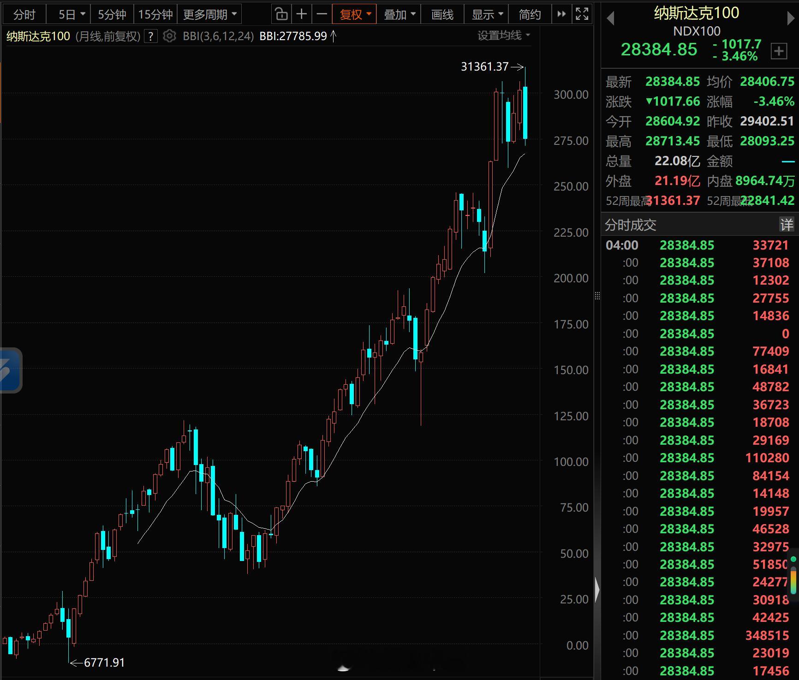799x680 pixels.
Task: Click splitter handle between chart and panel
Action: pyautogui.click(x=597, y=296)
